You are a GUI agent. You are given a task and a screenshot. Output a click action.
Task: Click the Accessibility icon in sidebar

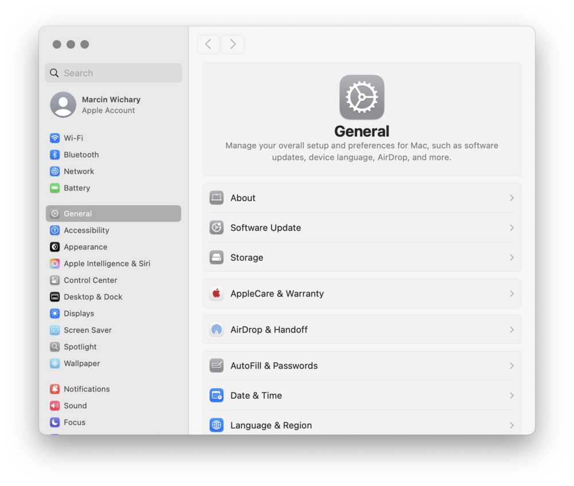pyautogui.click(x=55, y=230)
